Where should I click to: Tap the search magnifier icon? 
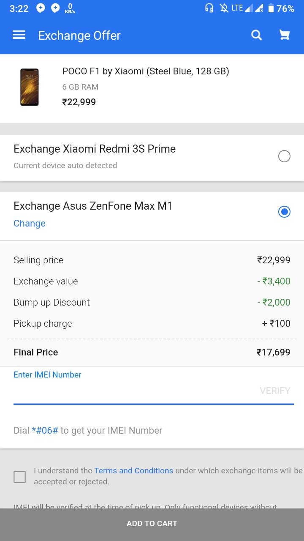click(257, 35)
